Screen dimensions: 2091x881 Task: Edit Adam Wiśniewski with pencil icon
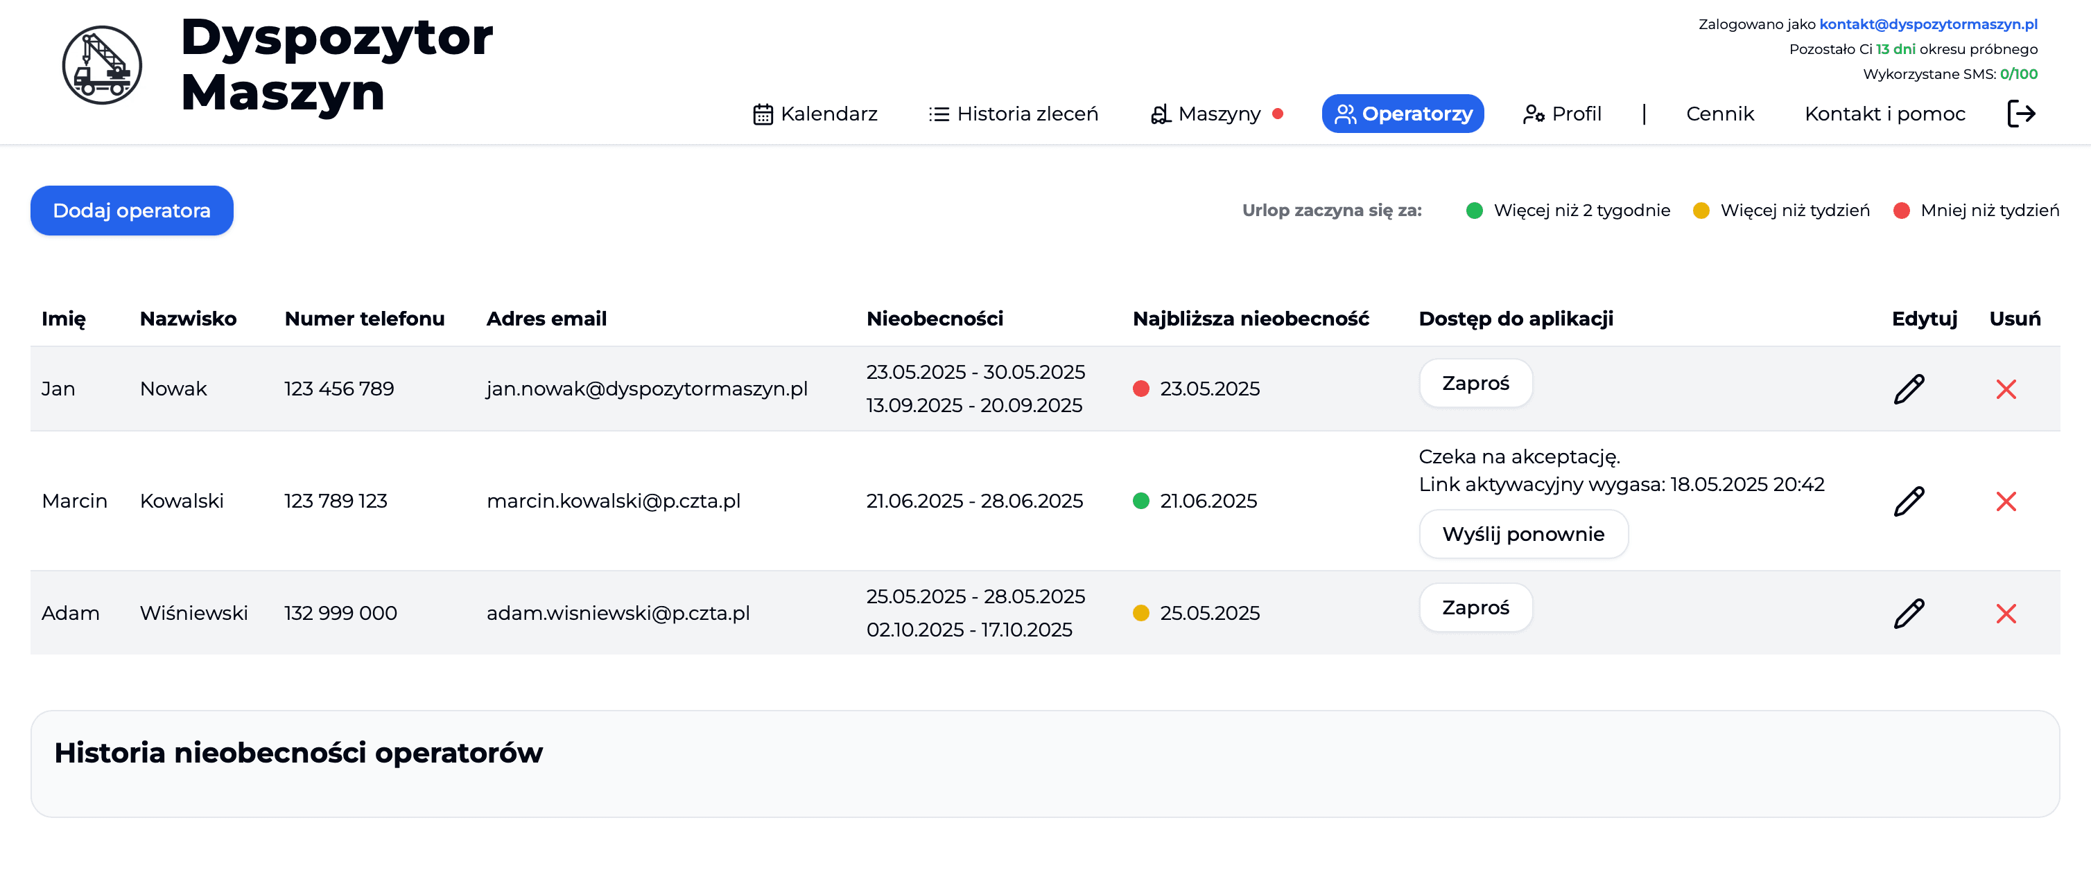[1909, 613]
